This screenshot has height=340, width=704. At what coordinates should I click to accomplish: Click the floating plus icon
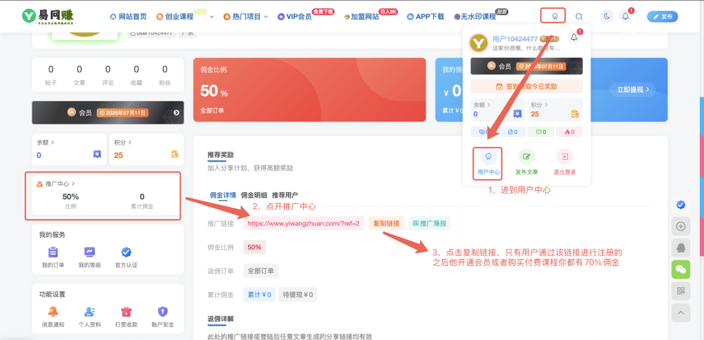[681, 227]
